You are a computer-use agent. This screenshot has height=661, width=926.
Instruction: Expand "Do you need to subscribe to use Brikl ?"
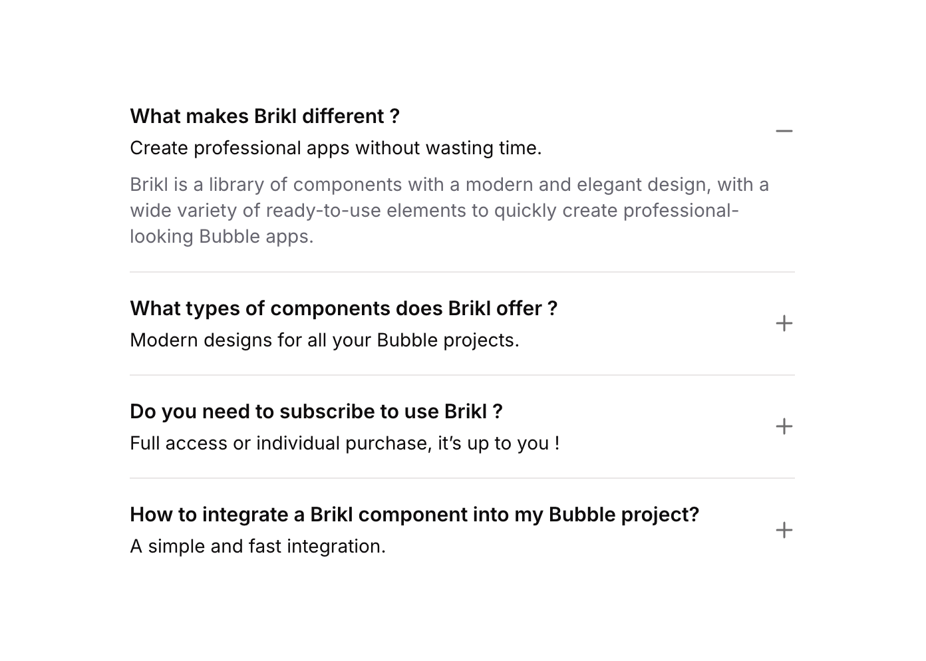pos(316,412)
